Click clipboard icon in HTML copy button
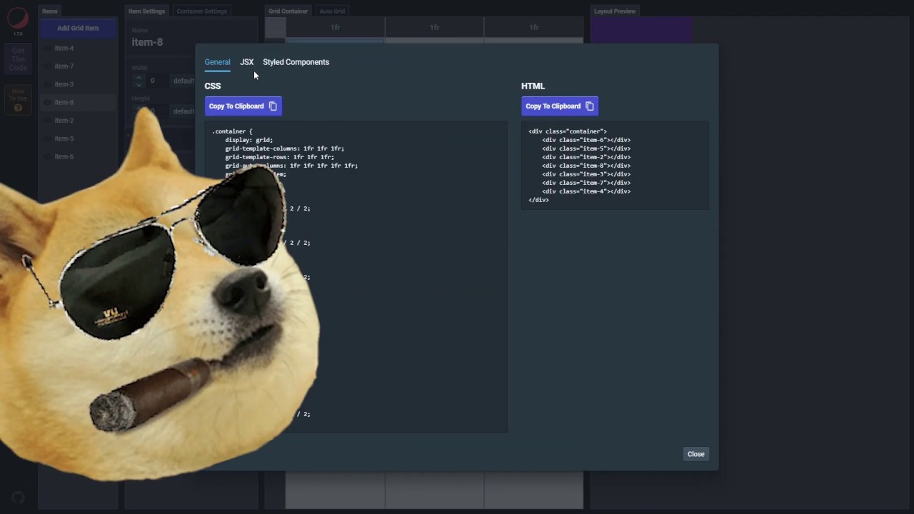This screenshot has height=514, width=914. click(589, 106)
